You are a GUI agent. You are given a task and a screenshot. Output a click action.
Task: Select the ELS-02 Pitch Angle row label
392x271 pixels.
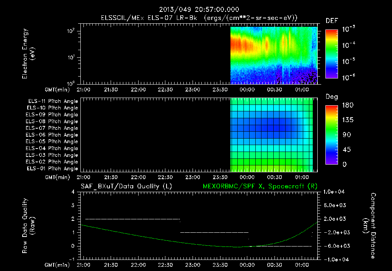tap(52, 162)
